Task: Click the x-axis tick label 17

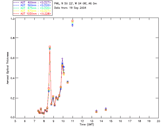Action: pyautogui.click(x=130, y=121)
